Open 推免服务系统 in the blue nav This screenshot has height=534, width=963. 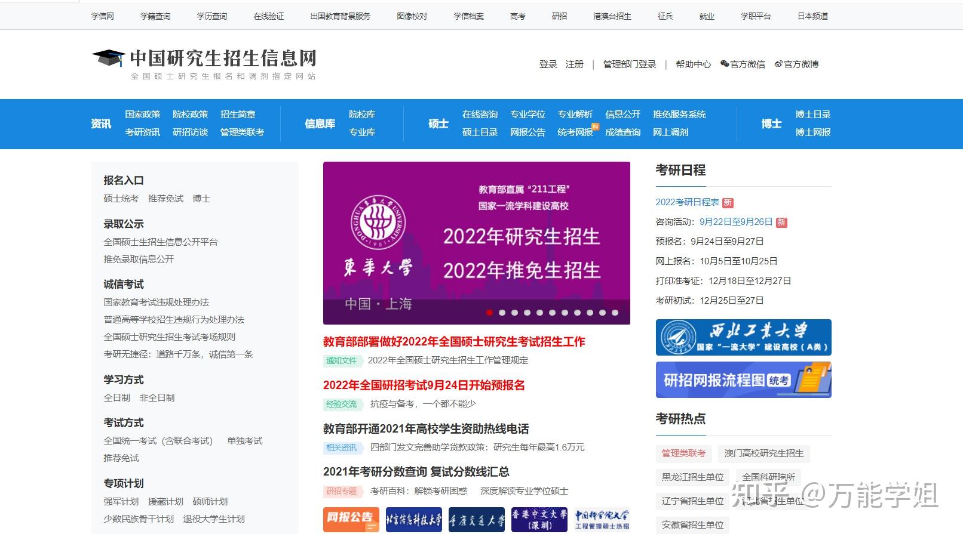tap(679, 115)
